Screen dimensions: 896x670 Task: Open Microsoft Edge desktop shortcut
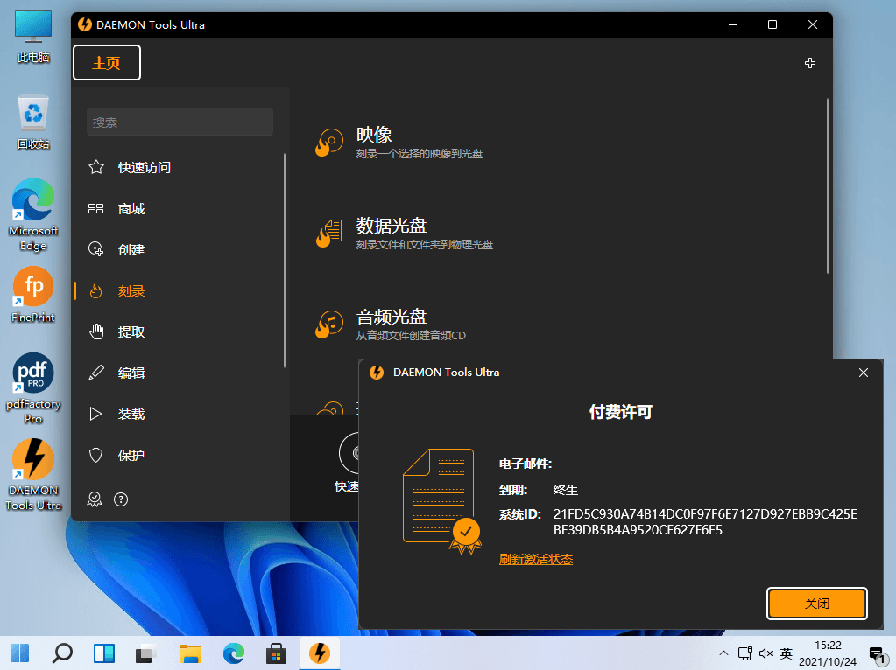coord(33,215)
